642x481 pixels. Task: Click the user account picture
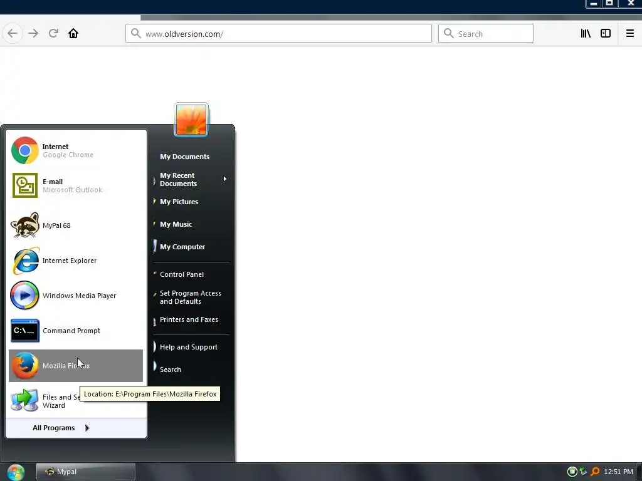[x=191, y=120]
